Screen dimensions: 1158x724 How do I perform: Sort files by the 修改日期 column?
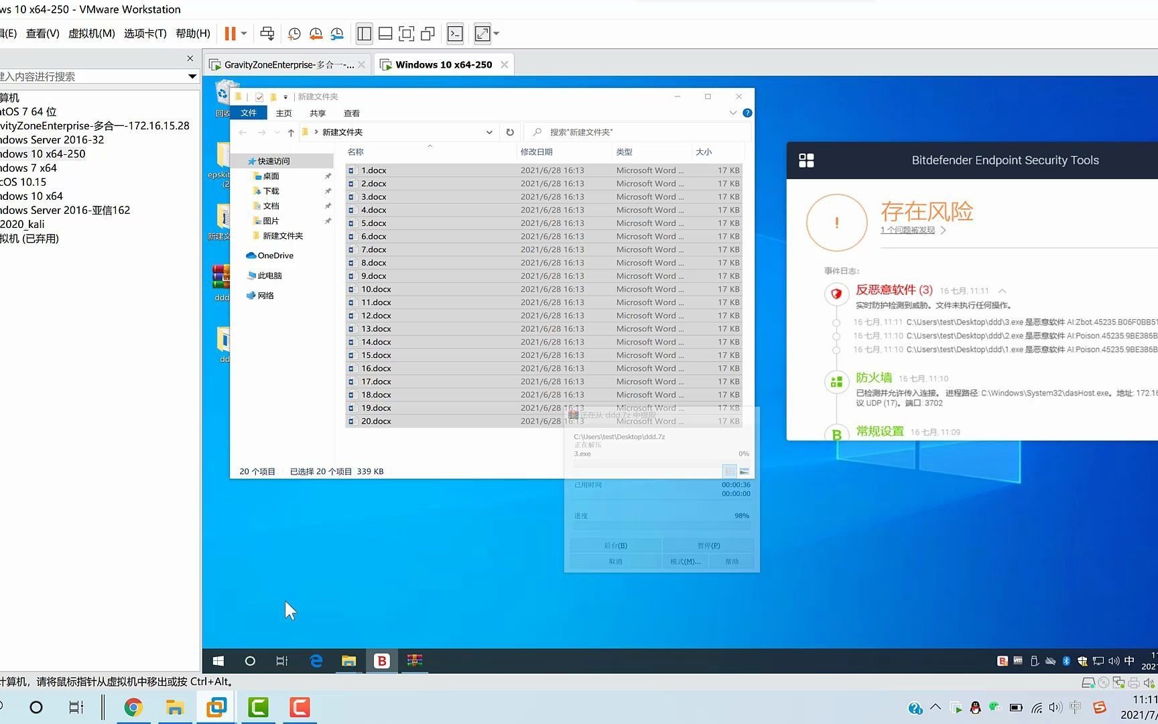[564, 152]
